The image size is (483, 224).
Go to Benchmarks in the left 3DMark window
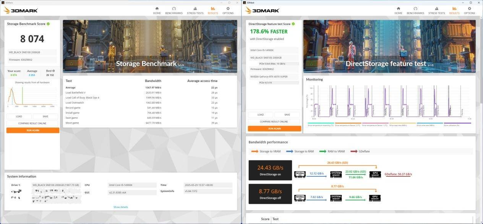coord(174,10)
